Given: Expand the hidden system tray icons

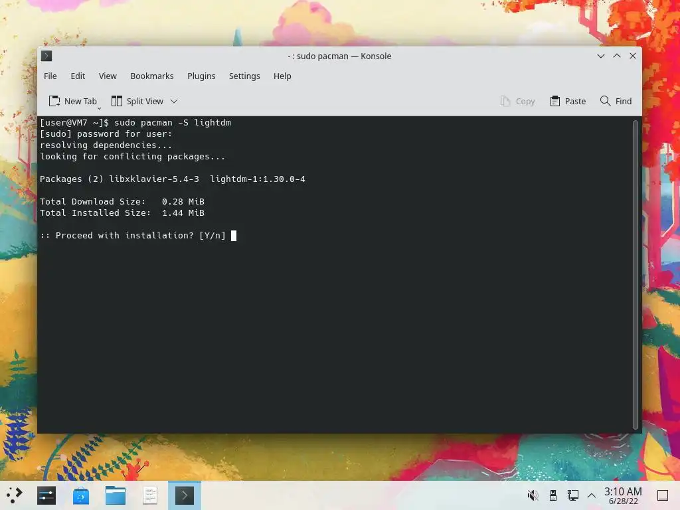Looking at the screenshot, I should pos(592,495).
